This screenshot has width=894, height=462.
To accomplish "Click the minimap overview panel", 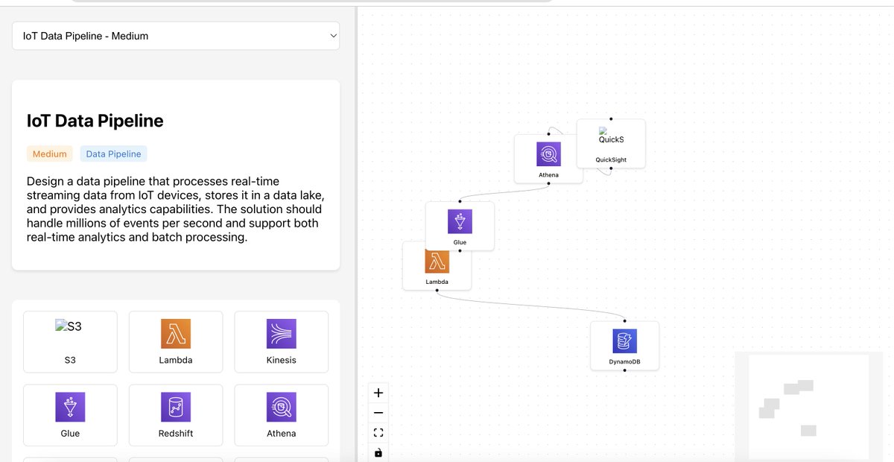I will coord(808,406).
